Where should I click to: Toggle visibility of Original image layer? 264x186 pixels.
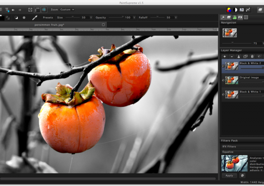coord(223,80)
